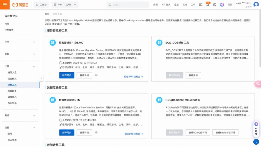Screen dimensions: 261x147
Task: Click 查看RDS功能详情 button
Action: (x=198, y=133)
